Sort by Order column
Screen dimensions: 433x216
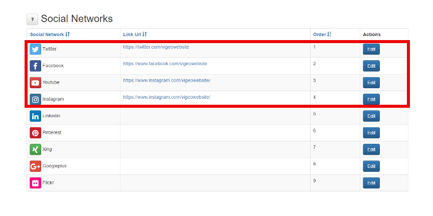coord(322,35)
